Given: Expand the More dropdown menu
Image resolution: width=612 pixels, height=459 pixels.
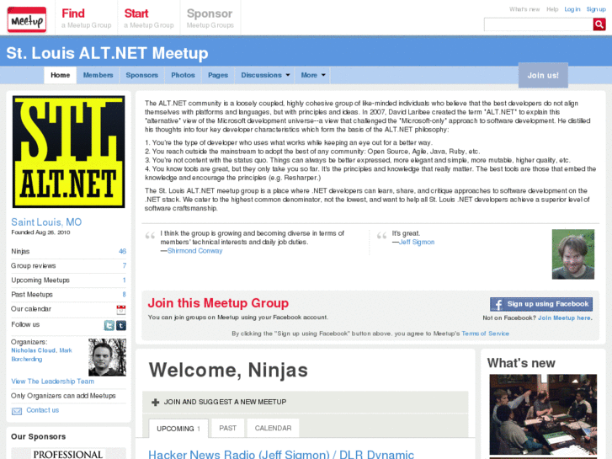Looking at the screenshot, I should click(x=312, y=75).
